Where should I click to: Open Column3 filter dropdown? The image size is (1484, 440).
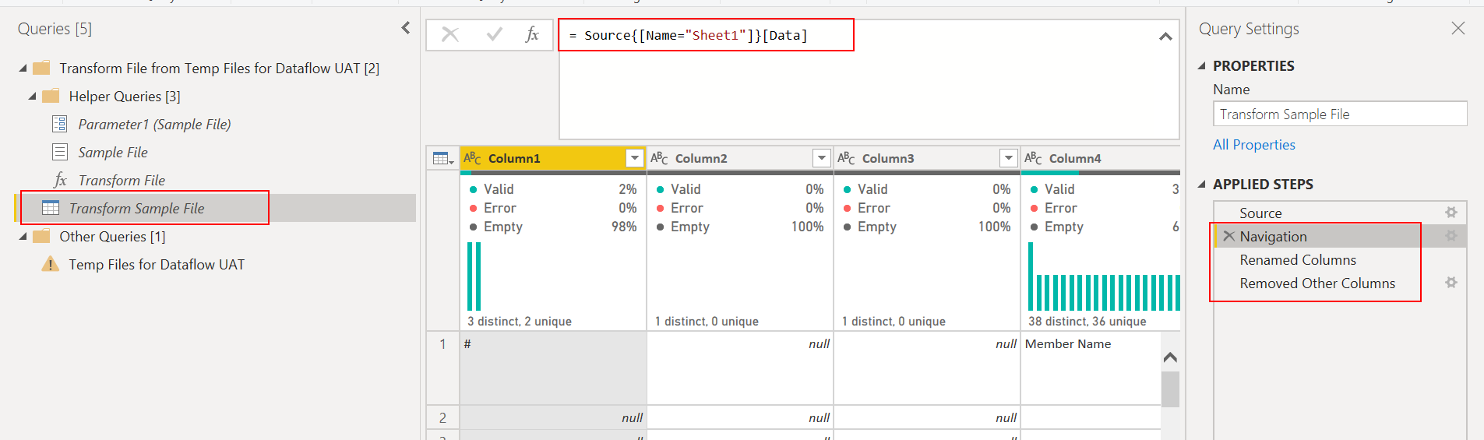pos(1009,158)
